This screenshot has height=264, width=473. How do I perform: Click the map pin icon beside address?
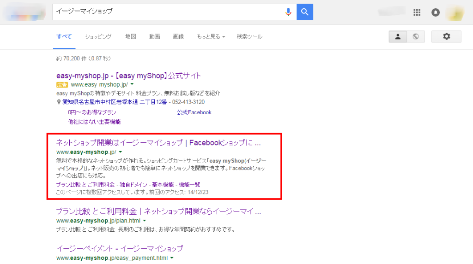coord(59,102)
